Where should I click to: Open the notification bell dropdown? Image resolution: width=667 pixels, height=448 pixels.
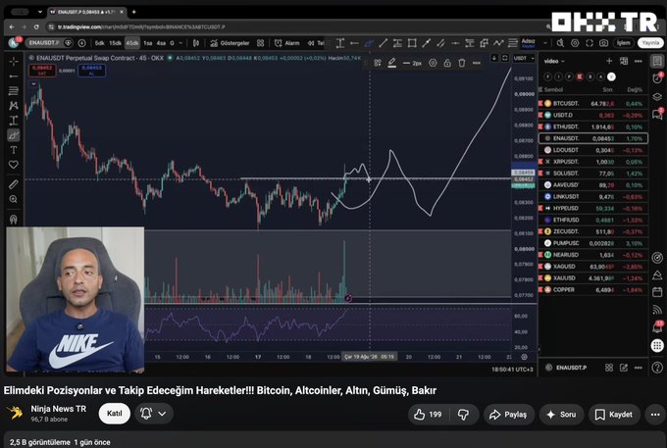point(154,414)
